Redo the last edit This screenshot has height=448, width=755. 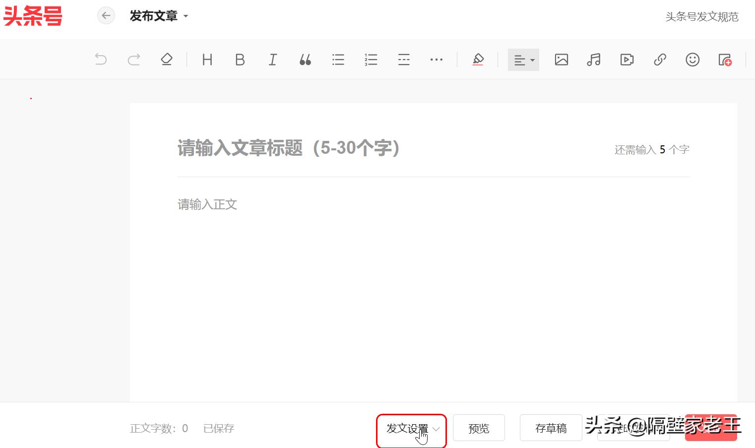point(133,60)
